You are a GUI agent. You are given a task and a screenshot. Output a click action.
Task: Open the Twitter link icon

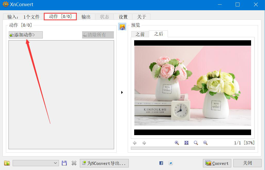point(171,163)
